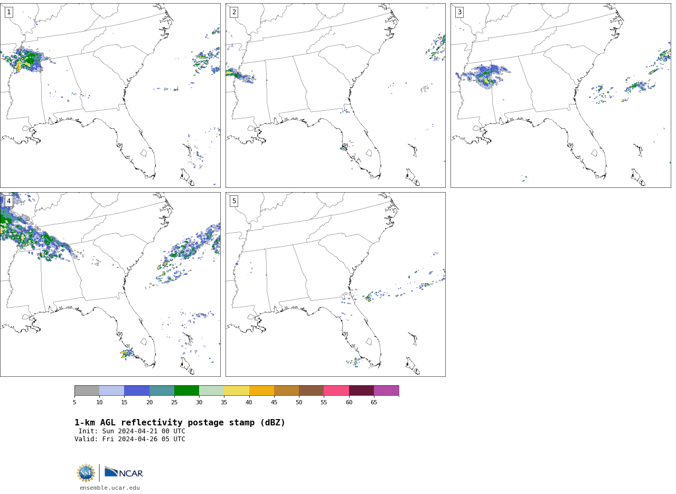Click the yellow 35-40 dBZ swatch
Screen dimensions: 676x494
(237, 391)
